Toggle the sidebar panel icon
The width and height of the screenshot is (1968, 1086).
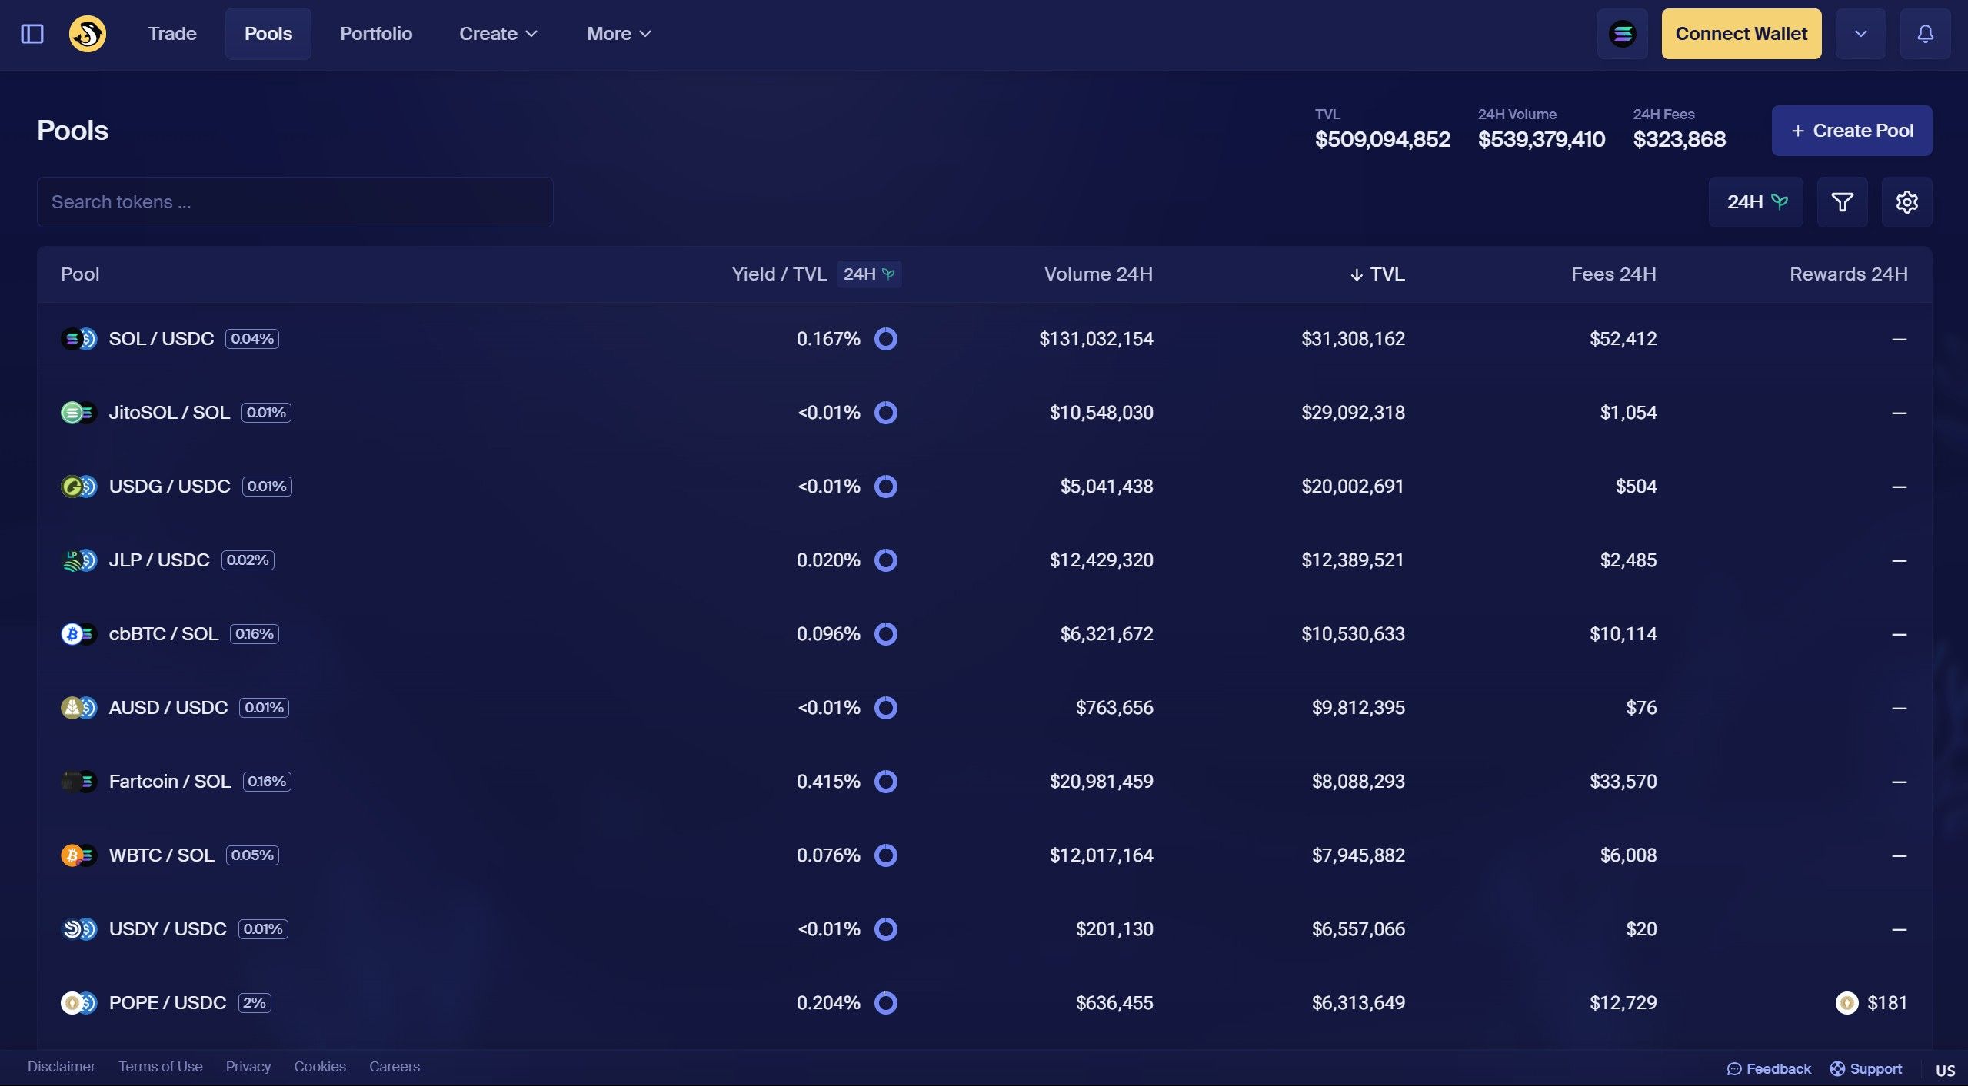(32, 34)
